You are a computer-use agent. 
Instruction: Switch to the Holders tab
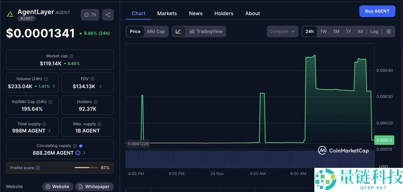(x=224, y=13)
